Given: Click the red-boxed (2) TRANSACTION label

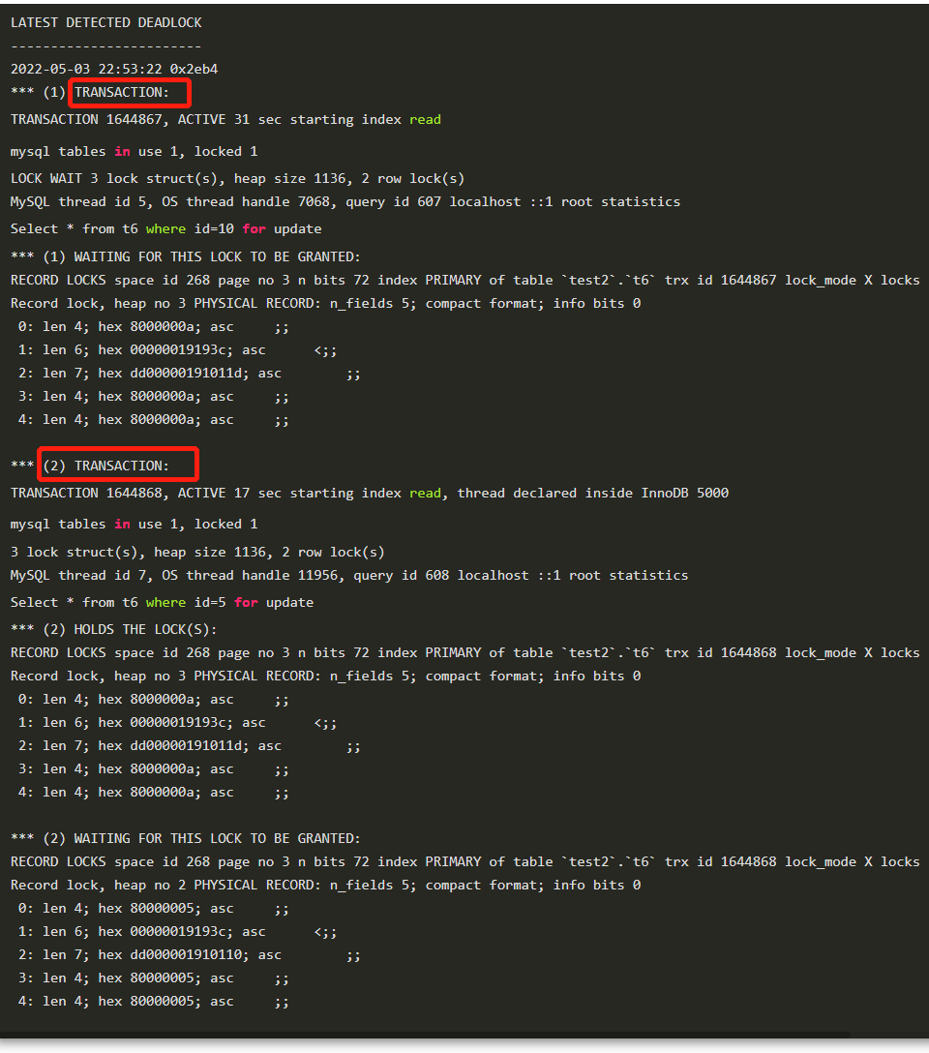Looking at the screenshot, I should click(106, 466).
